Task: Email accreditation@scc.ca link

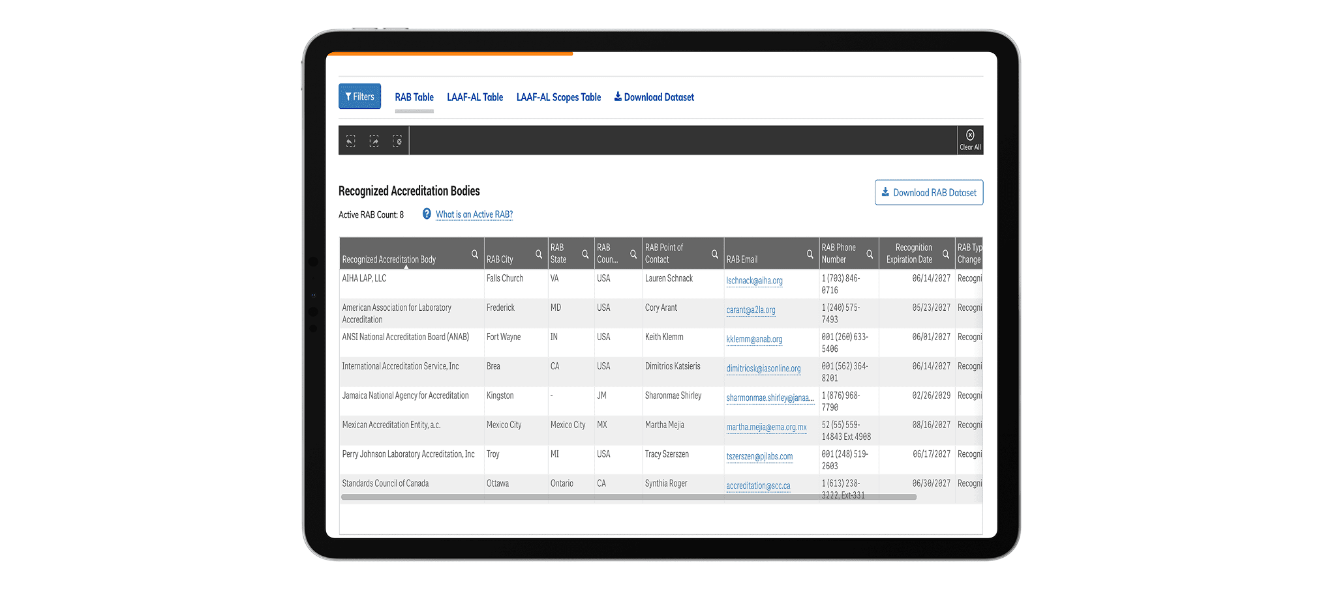Action: coord(758,486)
